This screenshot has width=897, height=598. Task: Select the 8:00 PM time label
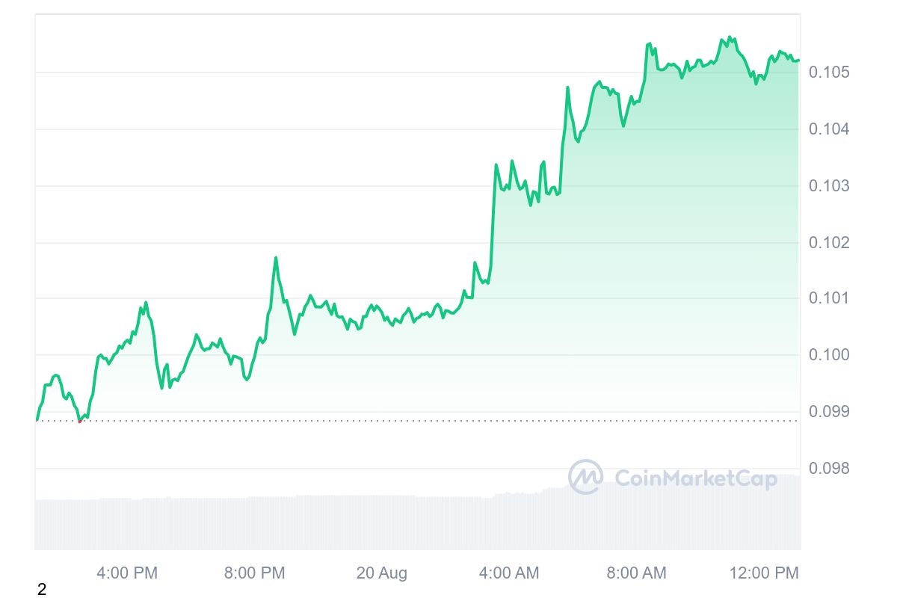coord(254,573)
